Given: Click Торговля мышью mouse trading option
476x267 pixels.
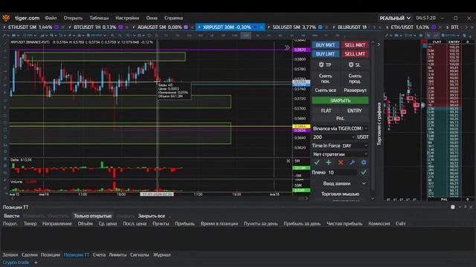Looking at the screenshot, I should pyautogui.click(x=341, y=194).
